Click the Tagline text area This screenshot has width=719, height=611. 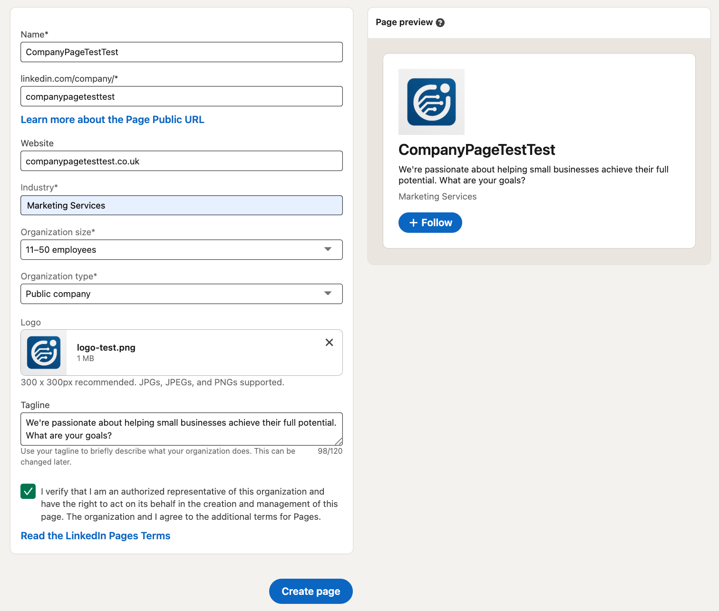coord(182,429)
